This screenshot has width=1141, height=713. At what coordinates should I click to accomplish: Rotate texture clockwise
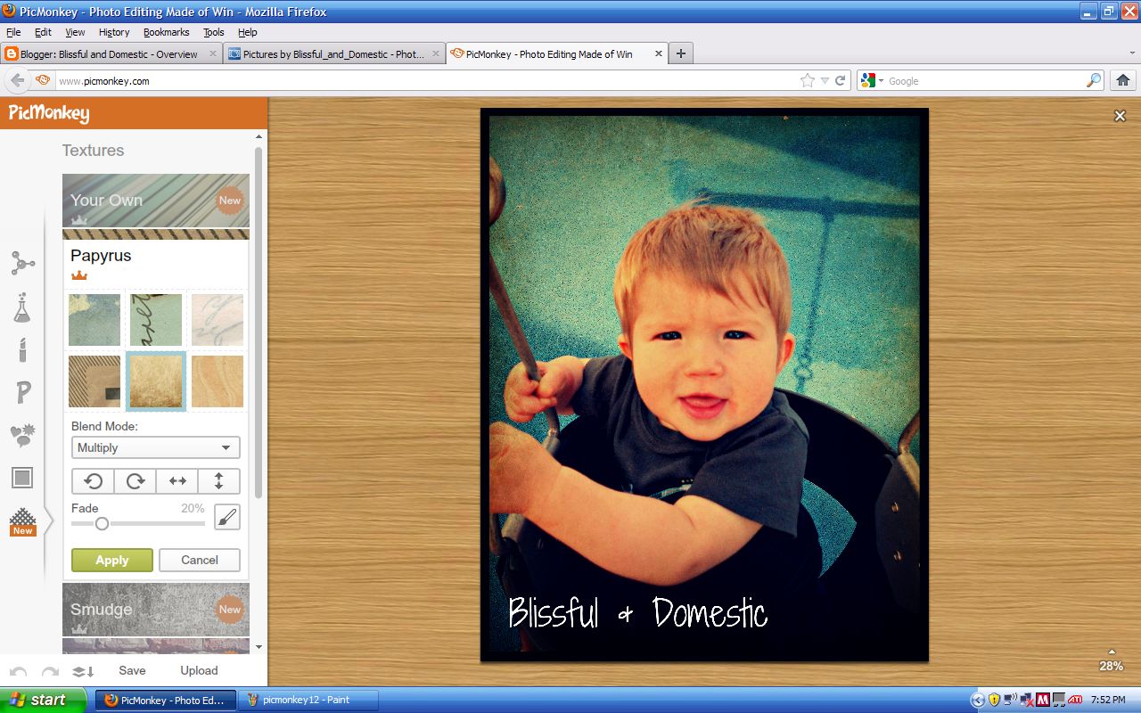(135, 481)
